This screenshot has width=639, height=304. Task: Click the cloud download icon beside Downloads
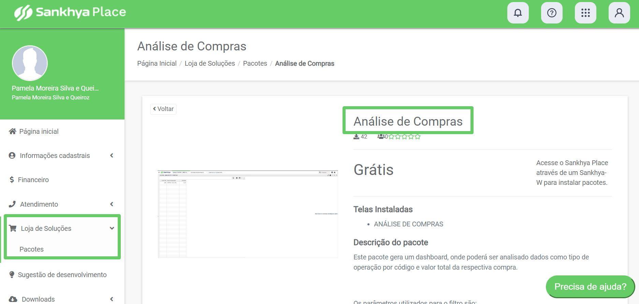tap(13, 299)
